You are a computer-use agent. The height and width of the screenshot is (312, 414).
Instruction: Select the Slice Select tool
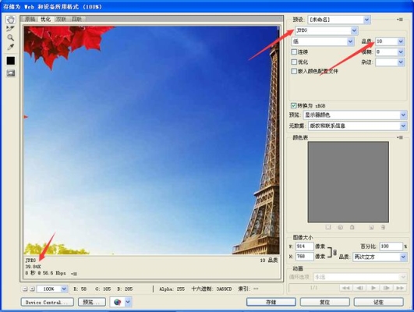(x=10, y=29)
